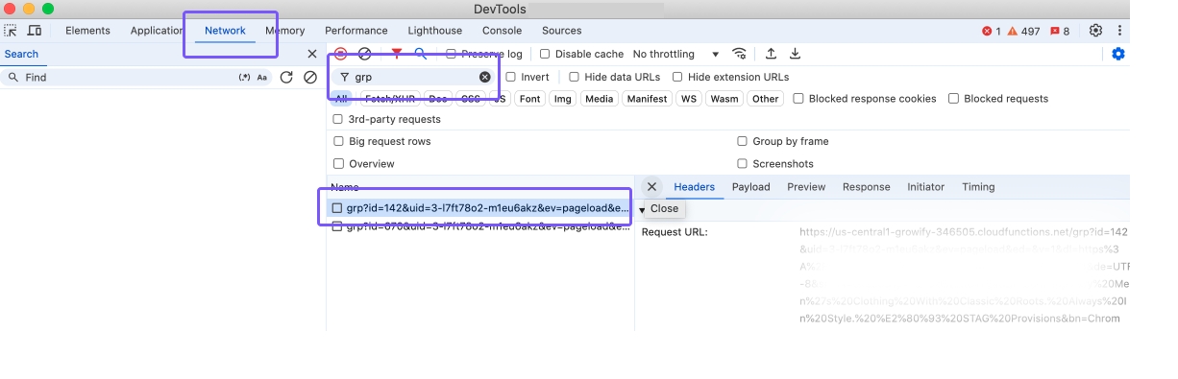Open Network settings blue gear icon
1178x379 pixels.
pyautogui.click(x=1118, y=54)
